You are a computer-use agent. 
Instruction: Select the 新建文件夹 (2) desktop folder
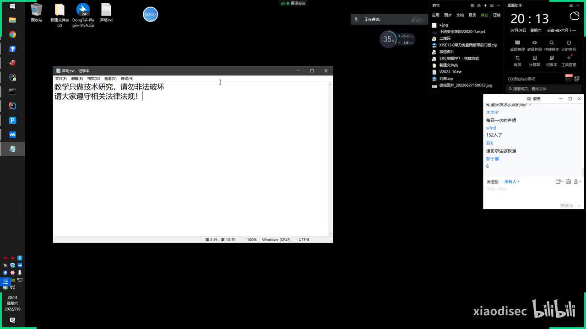point(60,15)
